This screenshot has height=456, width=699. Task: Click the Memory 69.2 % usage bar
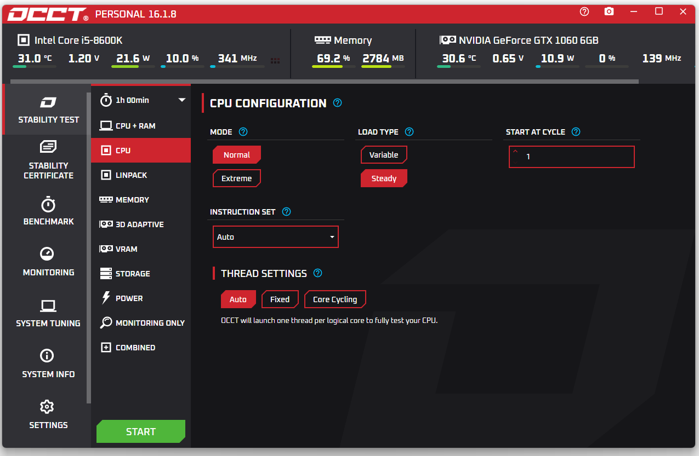(334, 67)
